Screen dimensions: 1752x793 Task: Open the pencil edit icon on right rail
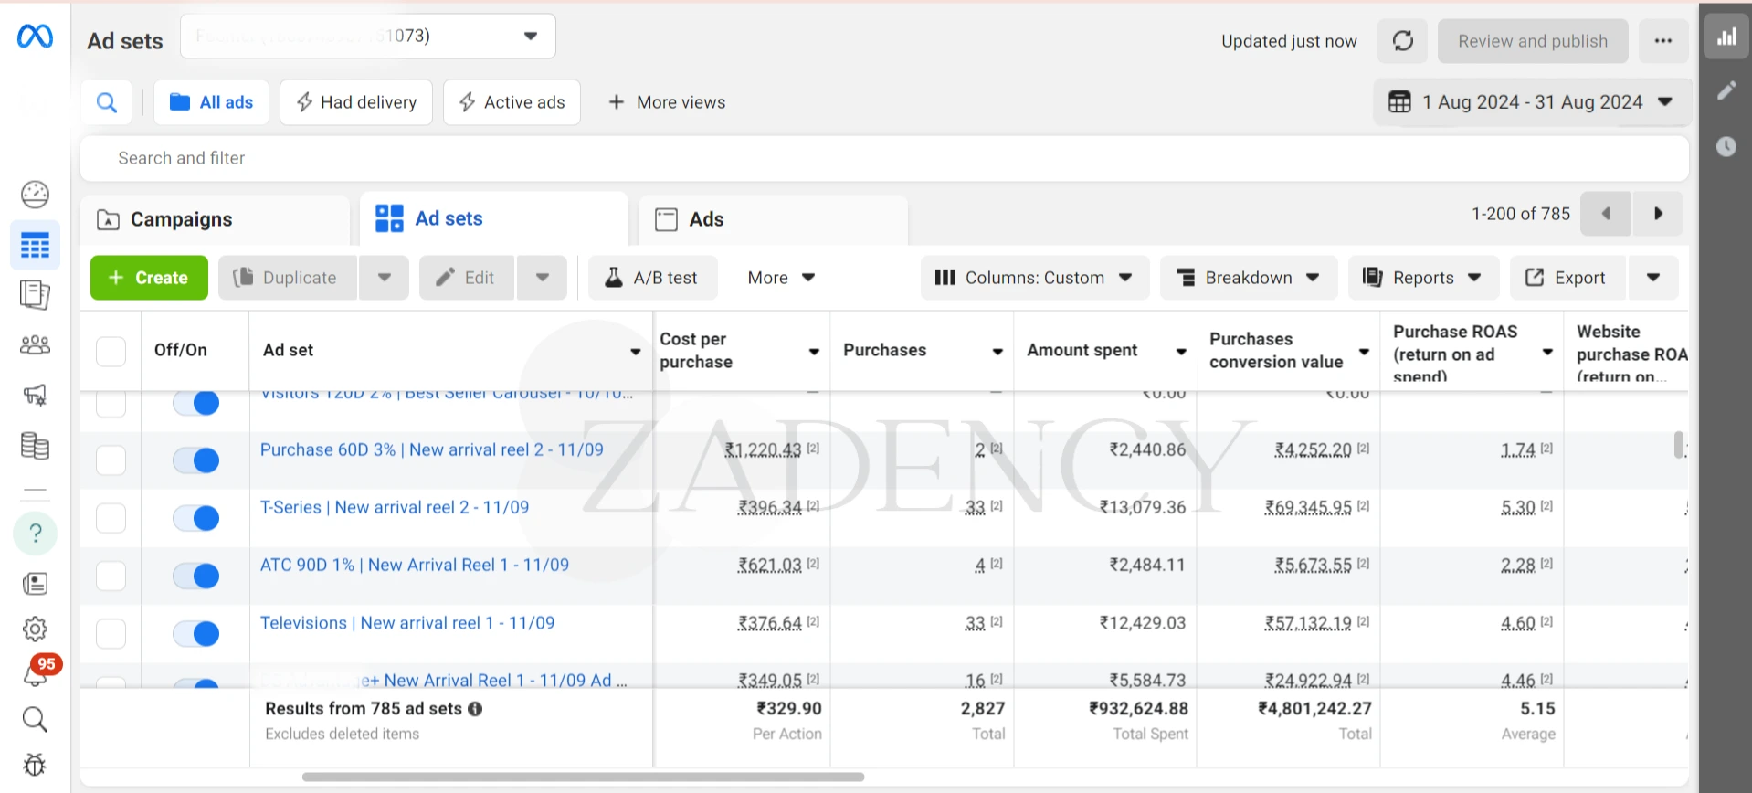point(1726,90)
